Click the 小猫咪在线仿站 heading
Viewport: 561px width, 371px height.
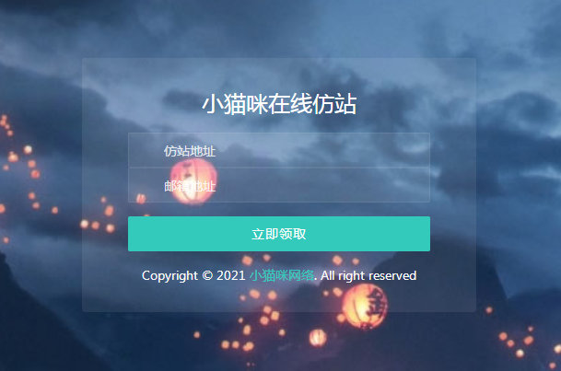(x=279, y=104)
